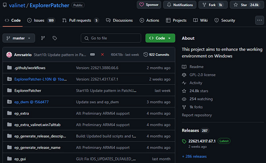Click folder icon for ep_extra_valinet.win7alttab
The width and height of the screenshot is (266, 163).
pos(10,125)
